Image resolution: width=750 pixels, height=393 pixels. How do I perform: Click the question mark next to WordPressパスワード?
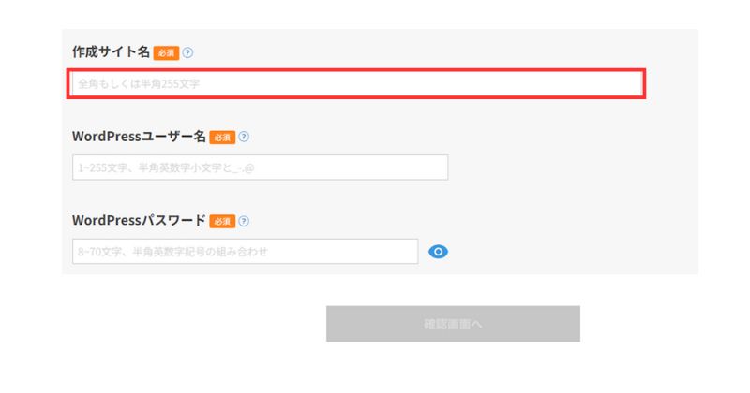244,221
